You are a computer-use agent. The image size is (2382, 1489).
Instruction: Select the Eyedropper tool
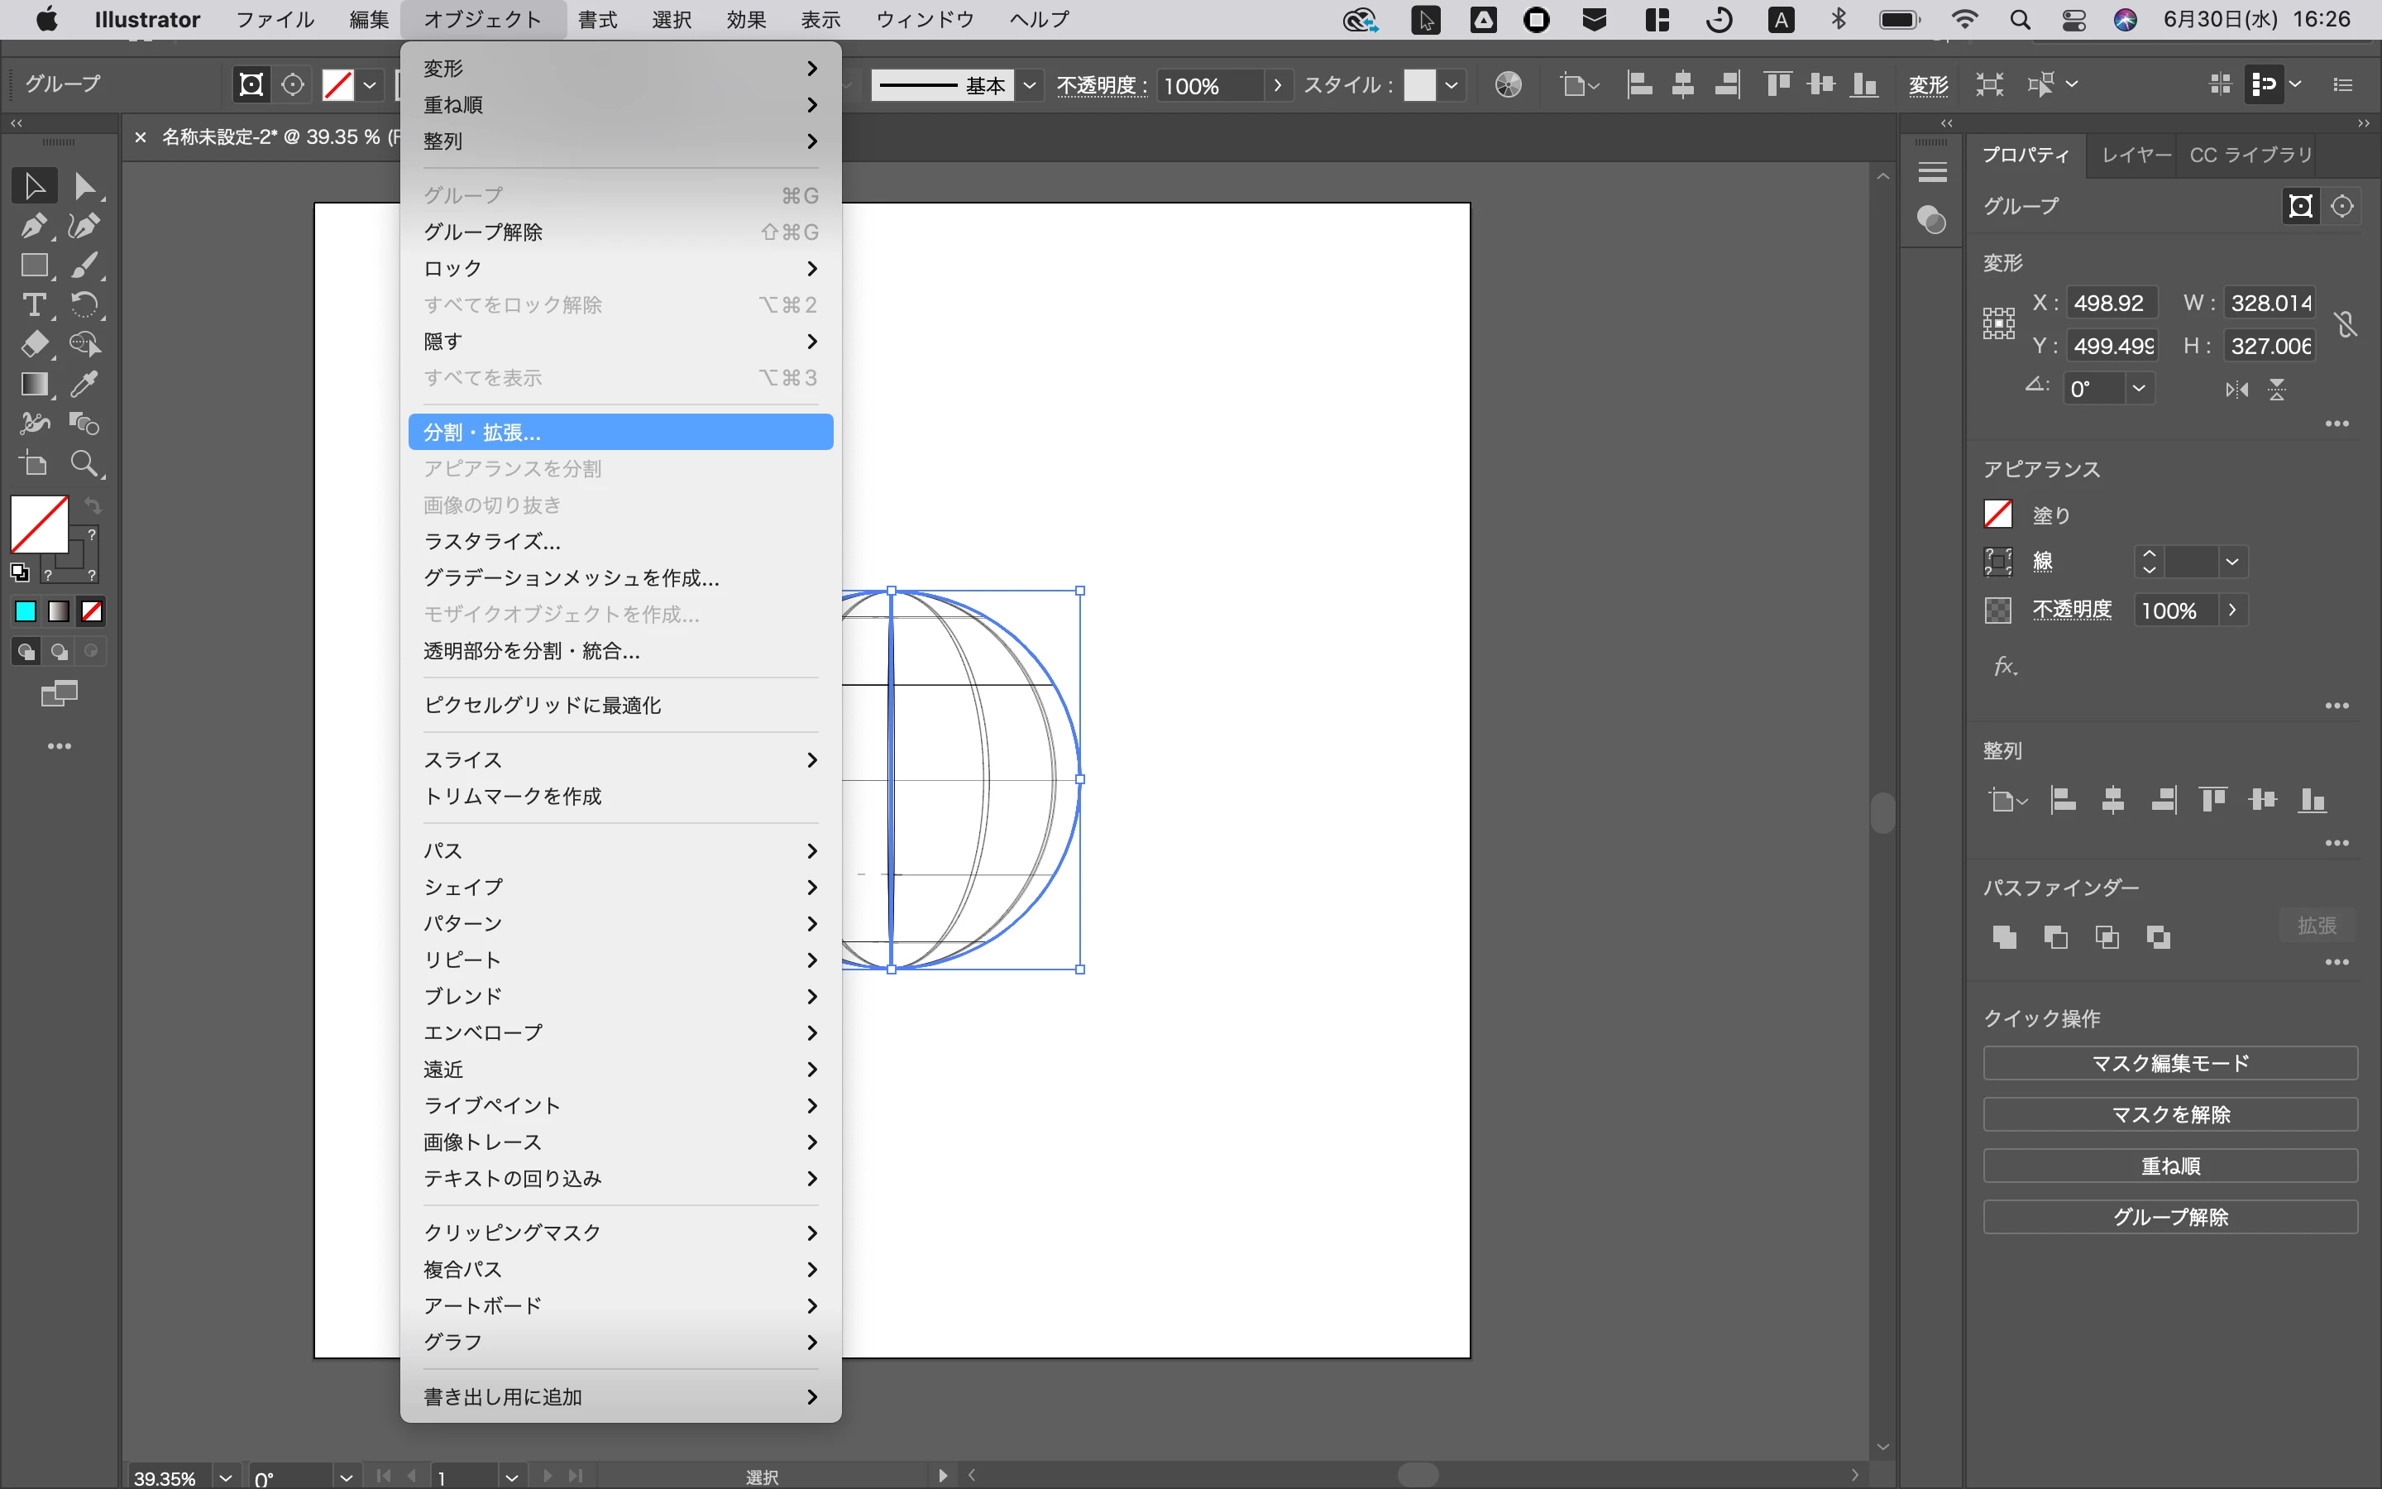click(x=84, y=384)
